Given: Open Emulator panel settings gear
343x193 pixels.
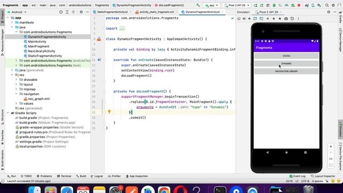Looking at the screenshot, I should click(x=329, y=12).
